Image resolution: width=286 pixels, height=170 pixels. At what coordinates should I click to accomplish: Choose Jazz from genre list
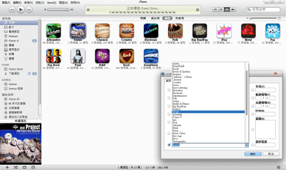coord(208,120)
